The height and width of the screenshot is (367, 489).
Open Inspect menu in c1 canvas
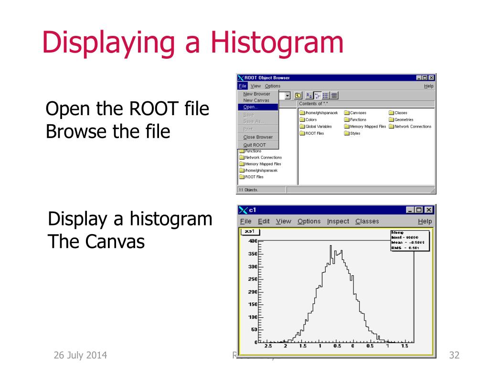[338, 221]
